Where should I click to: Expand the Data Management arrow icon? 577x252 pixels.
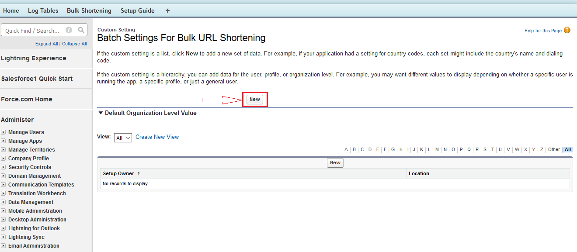tap(3, 202)
